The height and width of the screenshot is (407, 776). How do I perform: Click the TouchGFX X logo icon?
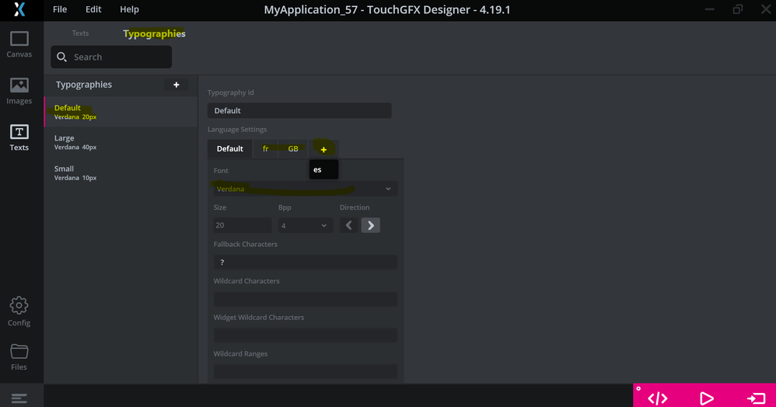(19, 9)
